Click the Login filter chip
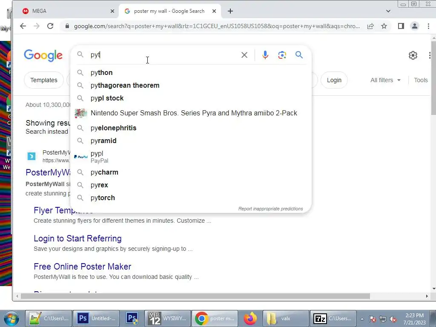 point(334,80)
